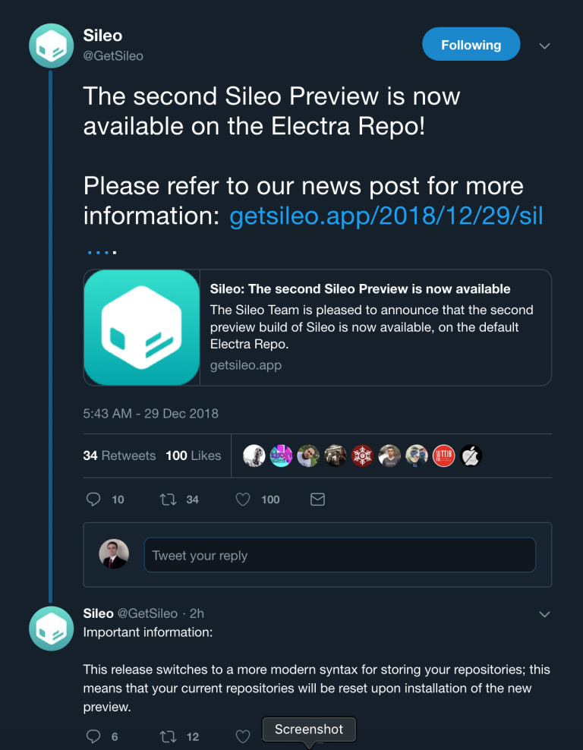The image size is (583, 750).
Task: Expand the chevron menu on the main tweet
Action: click(544, 46)
